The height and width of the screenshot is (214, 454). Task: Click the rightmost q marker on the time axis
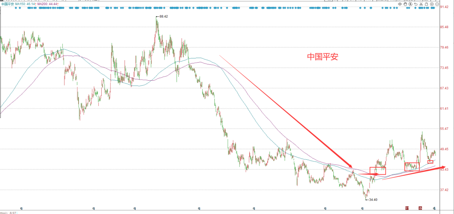click(434, 208)
